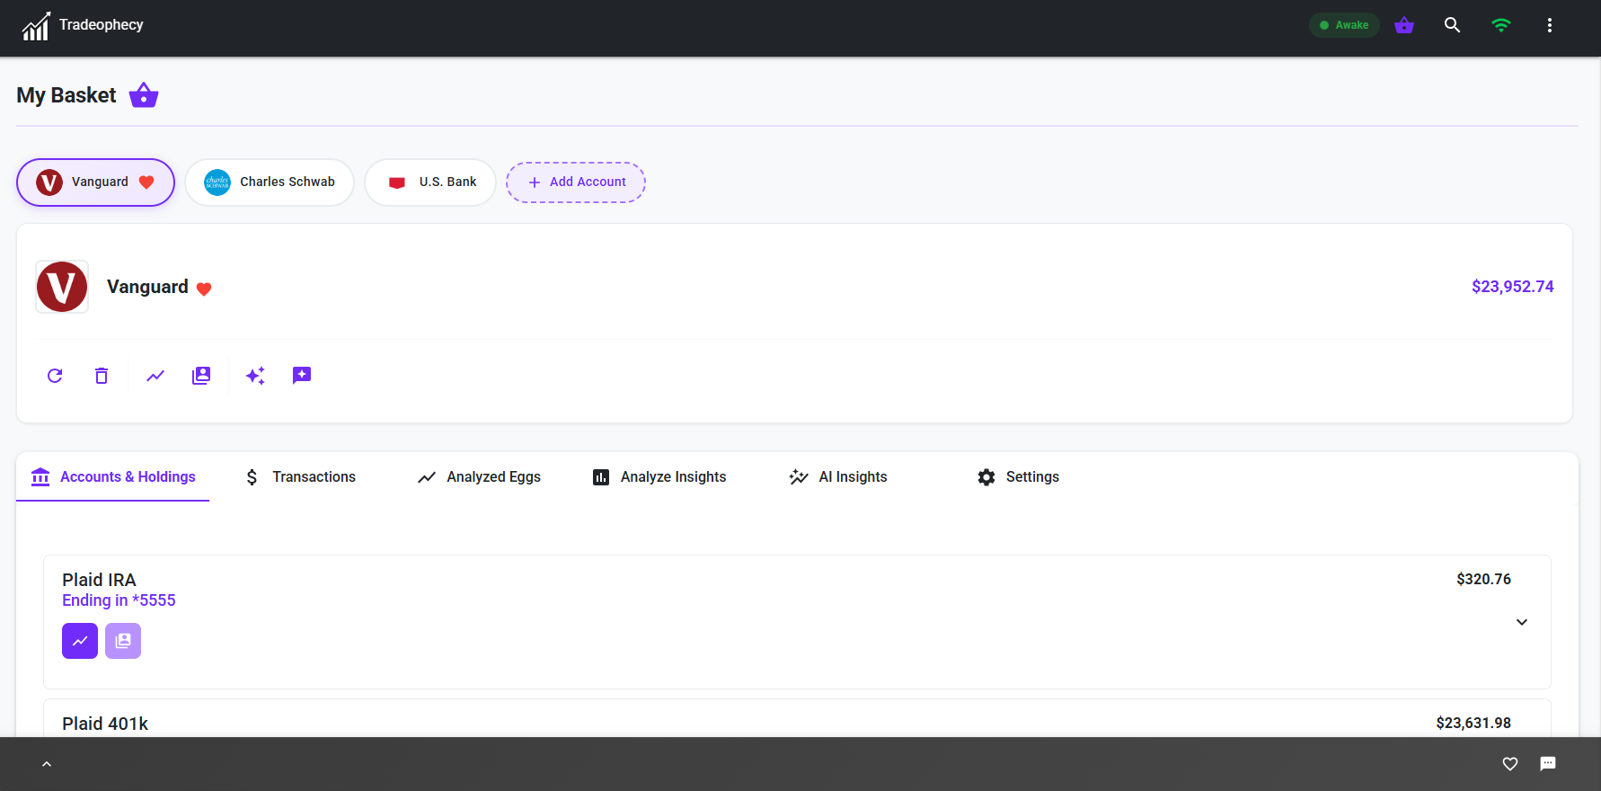Toggle the heart icon in bottom bar
The width and height of the screenshot is (1601, 791).
(1510, 764)
